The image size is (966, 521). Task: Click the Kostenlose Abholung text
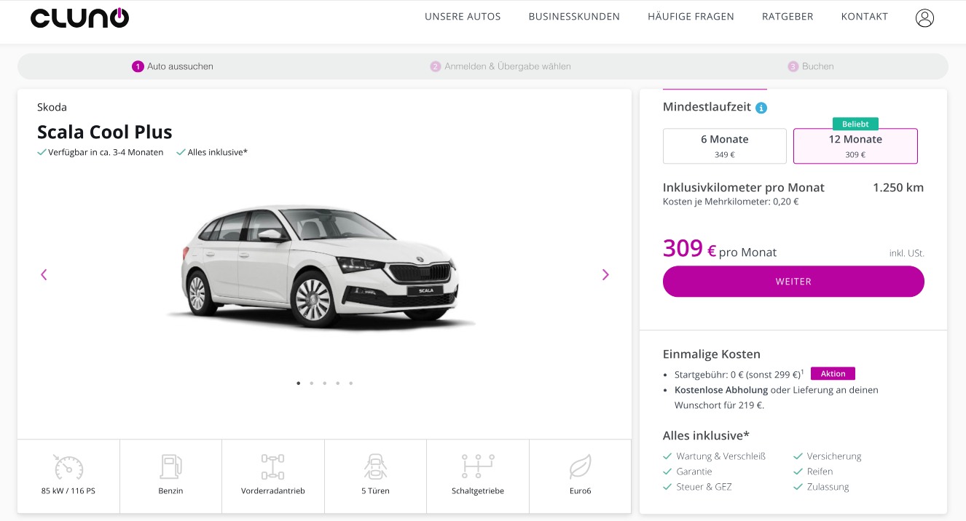[x=721, y=390]
